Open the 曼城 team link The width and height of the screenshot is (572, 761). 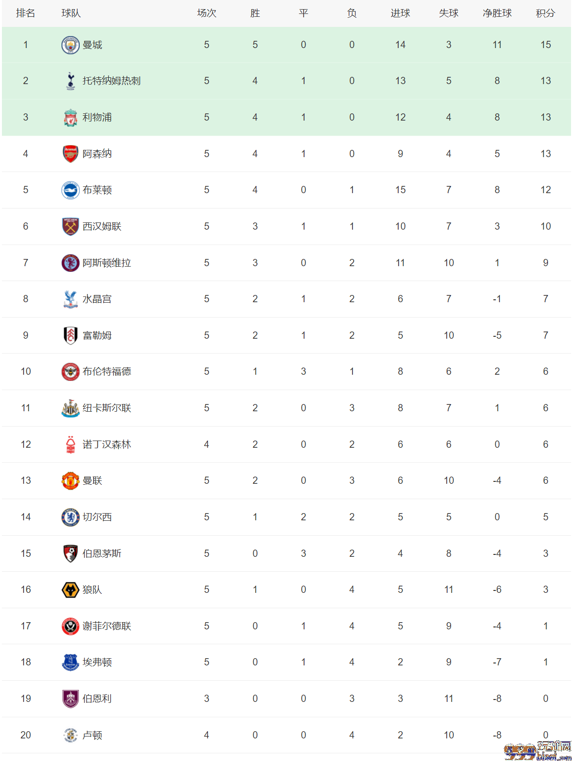[x=92, y=45]
